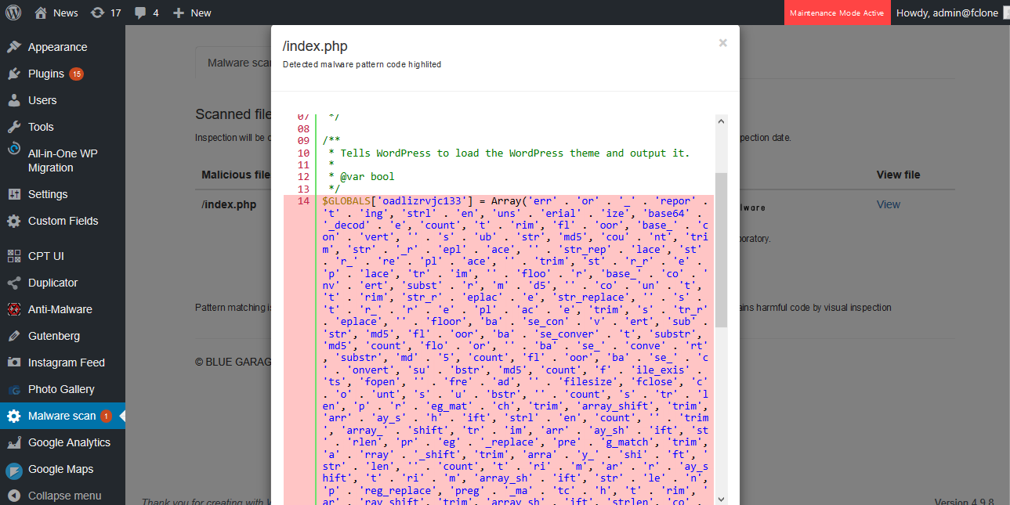Open the Plugins menu item
The height and width of the screenshot is (505, 1010).
coord(46,74)
